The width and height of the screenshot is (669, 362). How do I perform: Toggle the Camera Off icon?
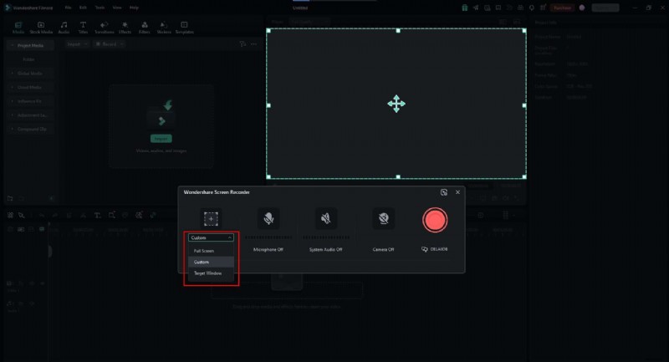pos(383,219)
